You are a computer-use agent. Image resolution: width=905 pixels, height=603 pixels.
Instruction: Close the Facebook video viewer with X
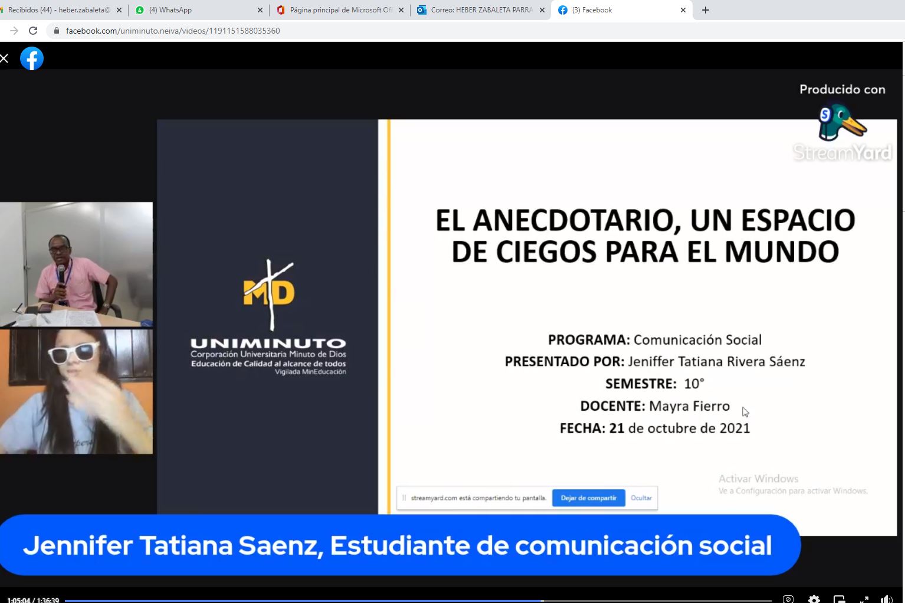[x=4, y=58]
